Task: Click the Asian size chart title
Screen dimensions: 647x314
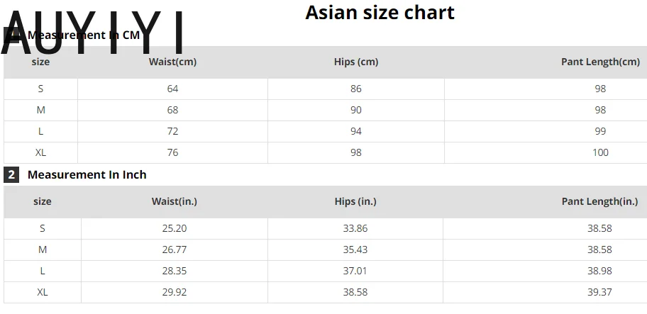Action: 380,13
